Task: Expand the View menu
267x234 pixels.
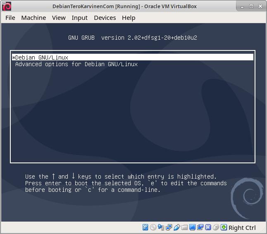Action: point(59,17)
